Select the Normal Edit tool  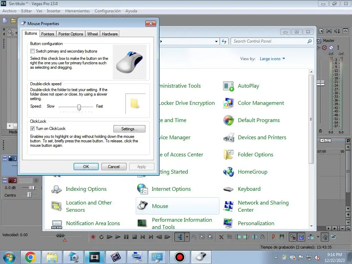180,237
